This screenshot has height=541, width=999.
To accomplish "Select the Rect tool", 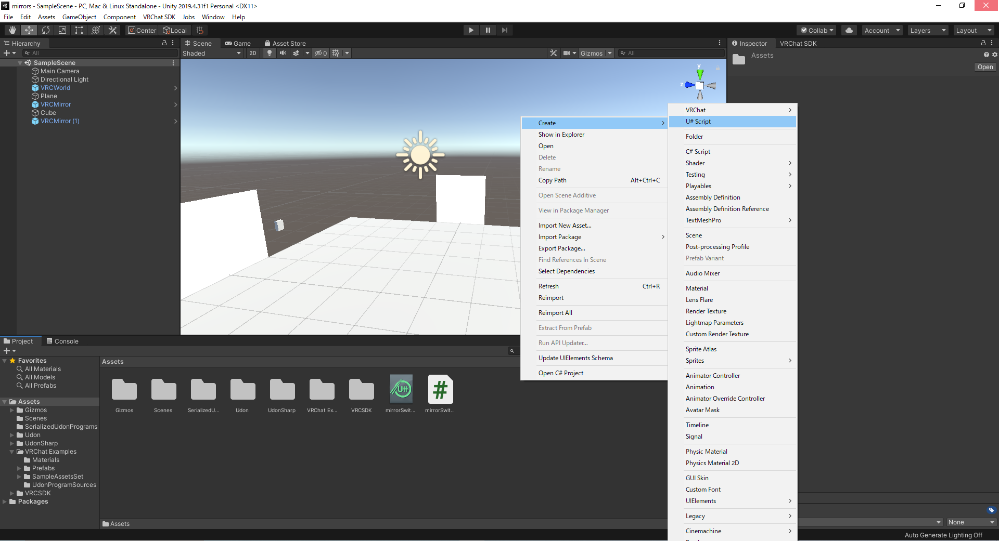I will pos(79,30).
